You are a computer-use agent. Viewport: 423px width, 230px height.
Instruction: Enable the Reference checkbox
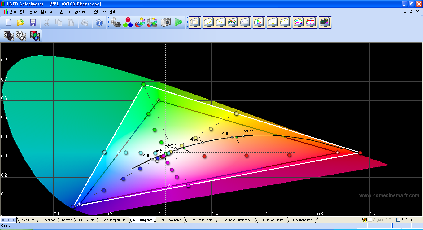tap(398, 220)
